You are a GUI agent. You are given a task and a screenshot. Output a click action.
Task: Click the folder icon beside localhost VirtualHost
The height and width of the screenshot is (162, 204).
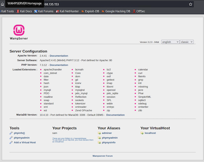pyautogui.click(x=142, y=133)
